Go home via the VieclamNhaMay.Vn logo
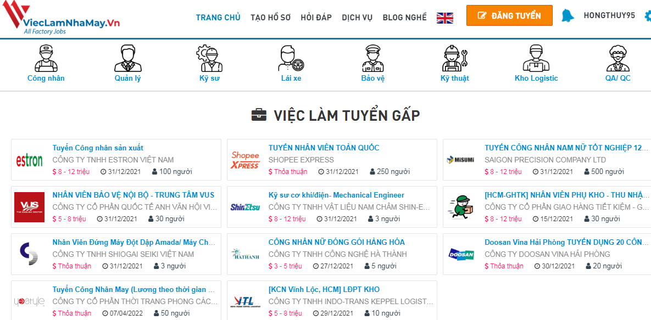 pyautogui.click(x=61, y=19)
